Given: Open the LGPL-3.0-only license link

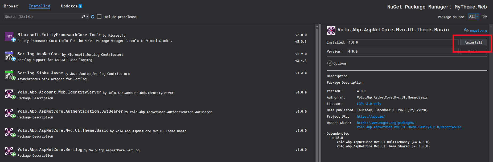Looking at the screenshot, I should tap(369, 104).
